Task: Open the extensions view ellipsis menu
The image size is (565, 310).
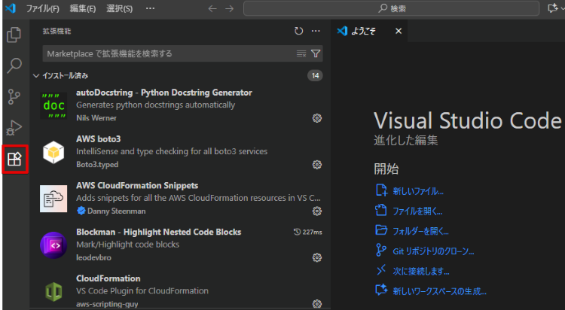Action: tap(316, 31)
